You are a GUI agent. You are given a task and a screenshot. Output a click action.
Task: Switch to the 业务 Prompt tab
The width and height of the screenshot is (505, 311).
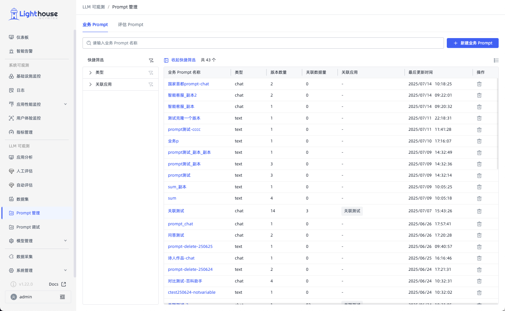point(95,25)
